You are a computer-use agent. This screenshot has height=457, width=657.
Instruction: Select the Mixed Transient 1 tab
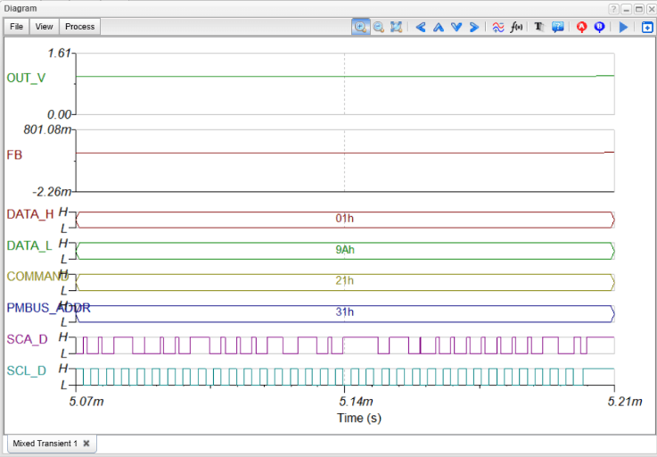45,443
